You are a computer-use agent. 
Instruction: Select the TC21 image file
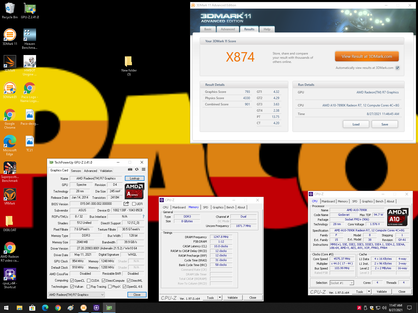(x=30, y=144)
